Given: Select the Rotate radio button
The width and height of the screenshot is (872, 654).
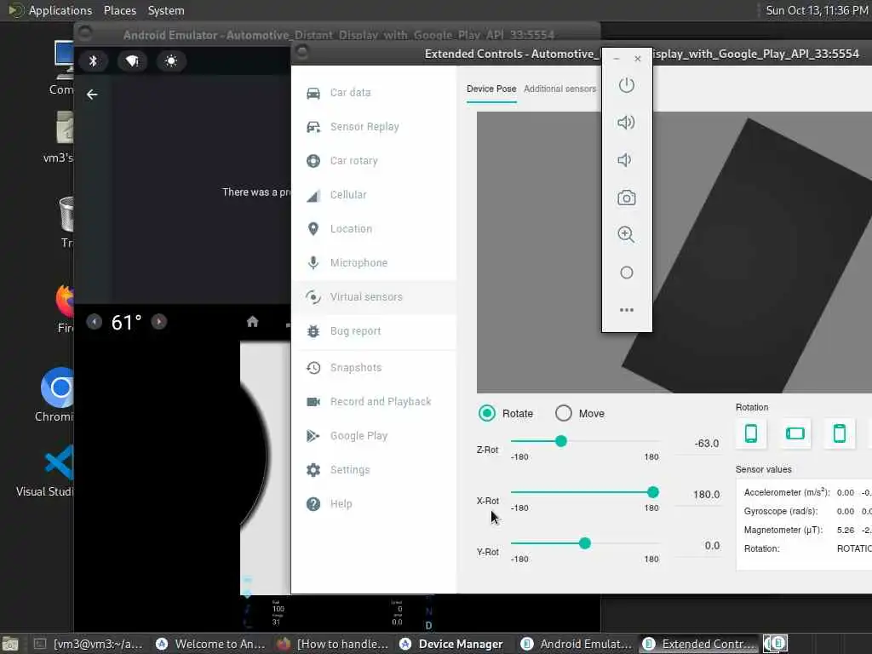Looking at the screenshot, I should tap(486, 413).
